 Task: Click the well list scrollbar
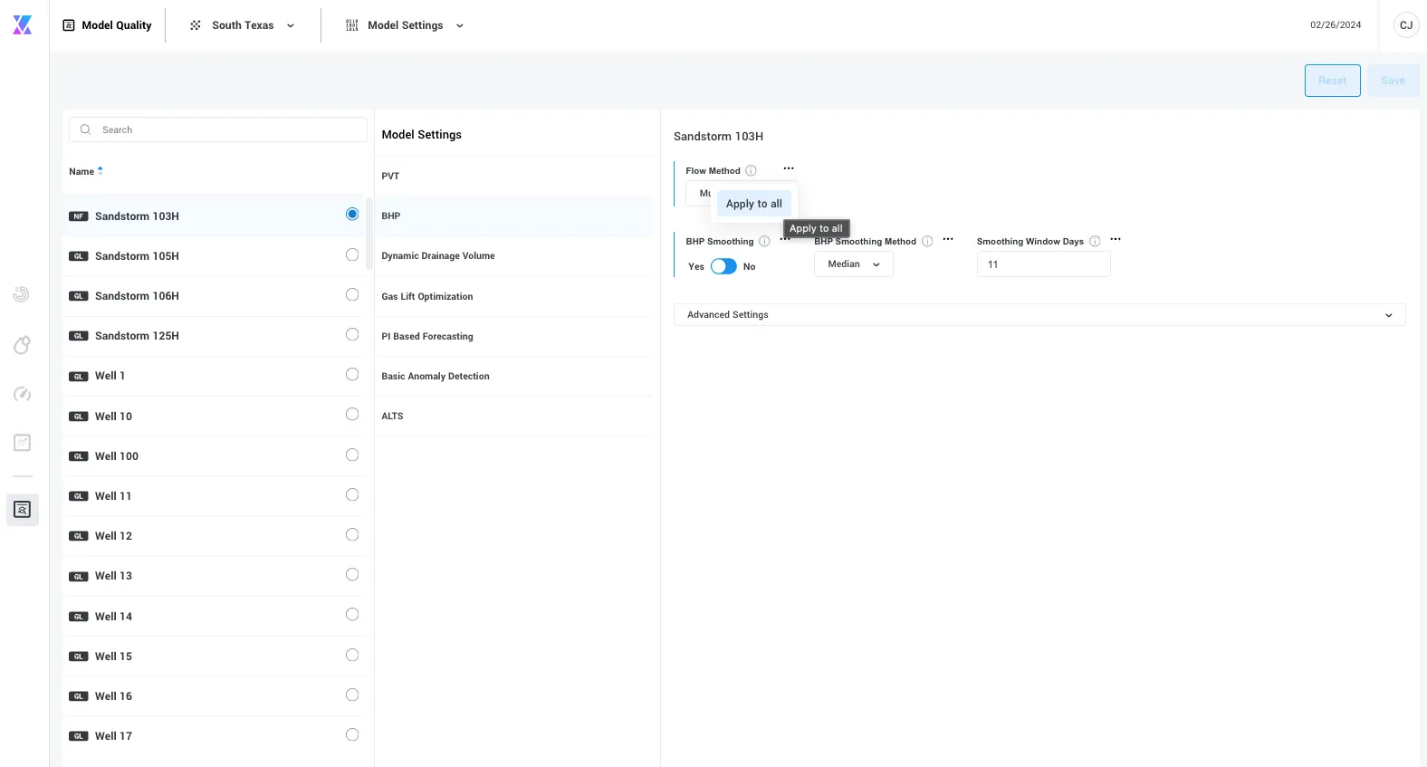tap(369, 233)
